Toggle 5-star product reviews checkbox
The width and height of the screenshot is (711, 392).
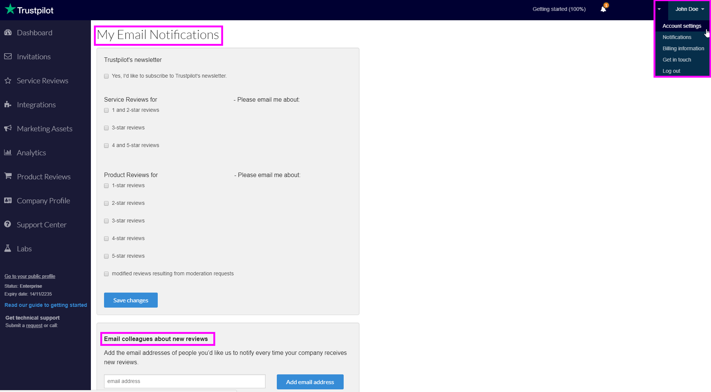pyautogui.click(x=106, y=256)
